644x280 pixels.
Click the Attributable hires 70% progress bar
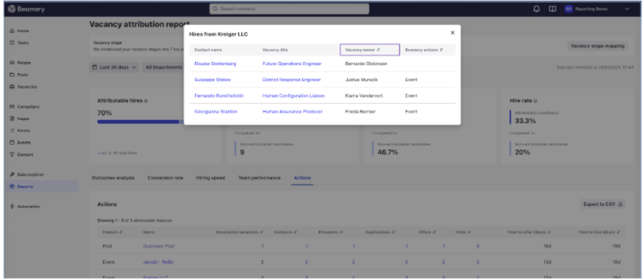[x=141, y=122]
